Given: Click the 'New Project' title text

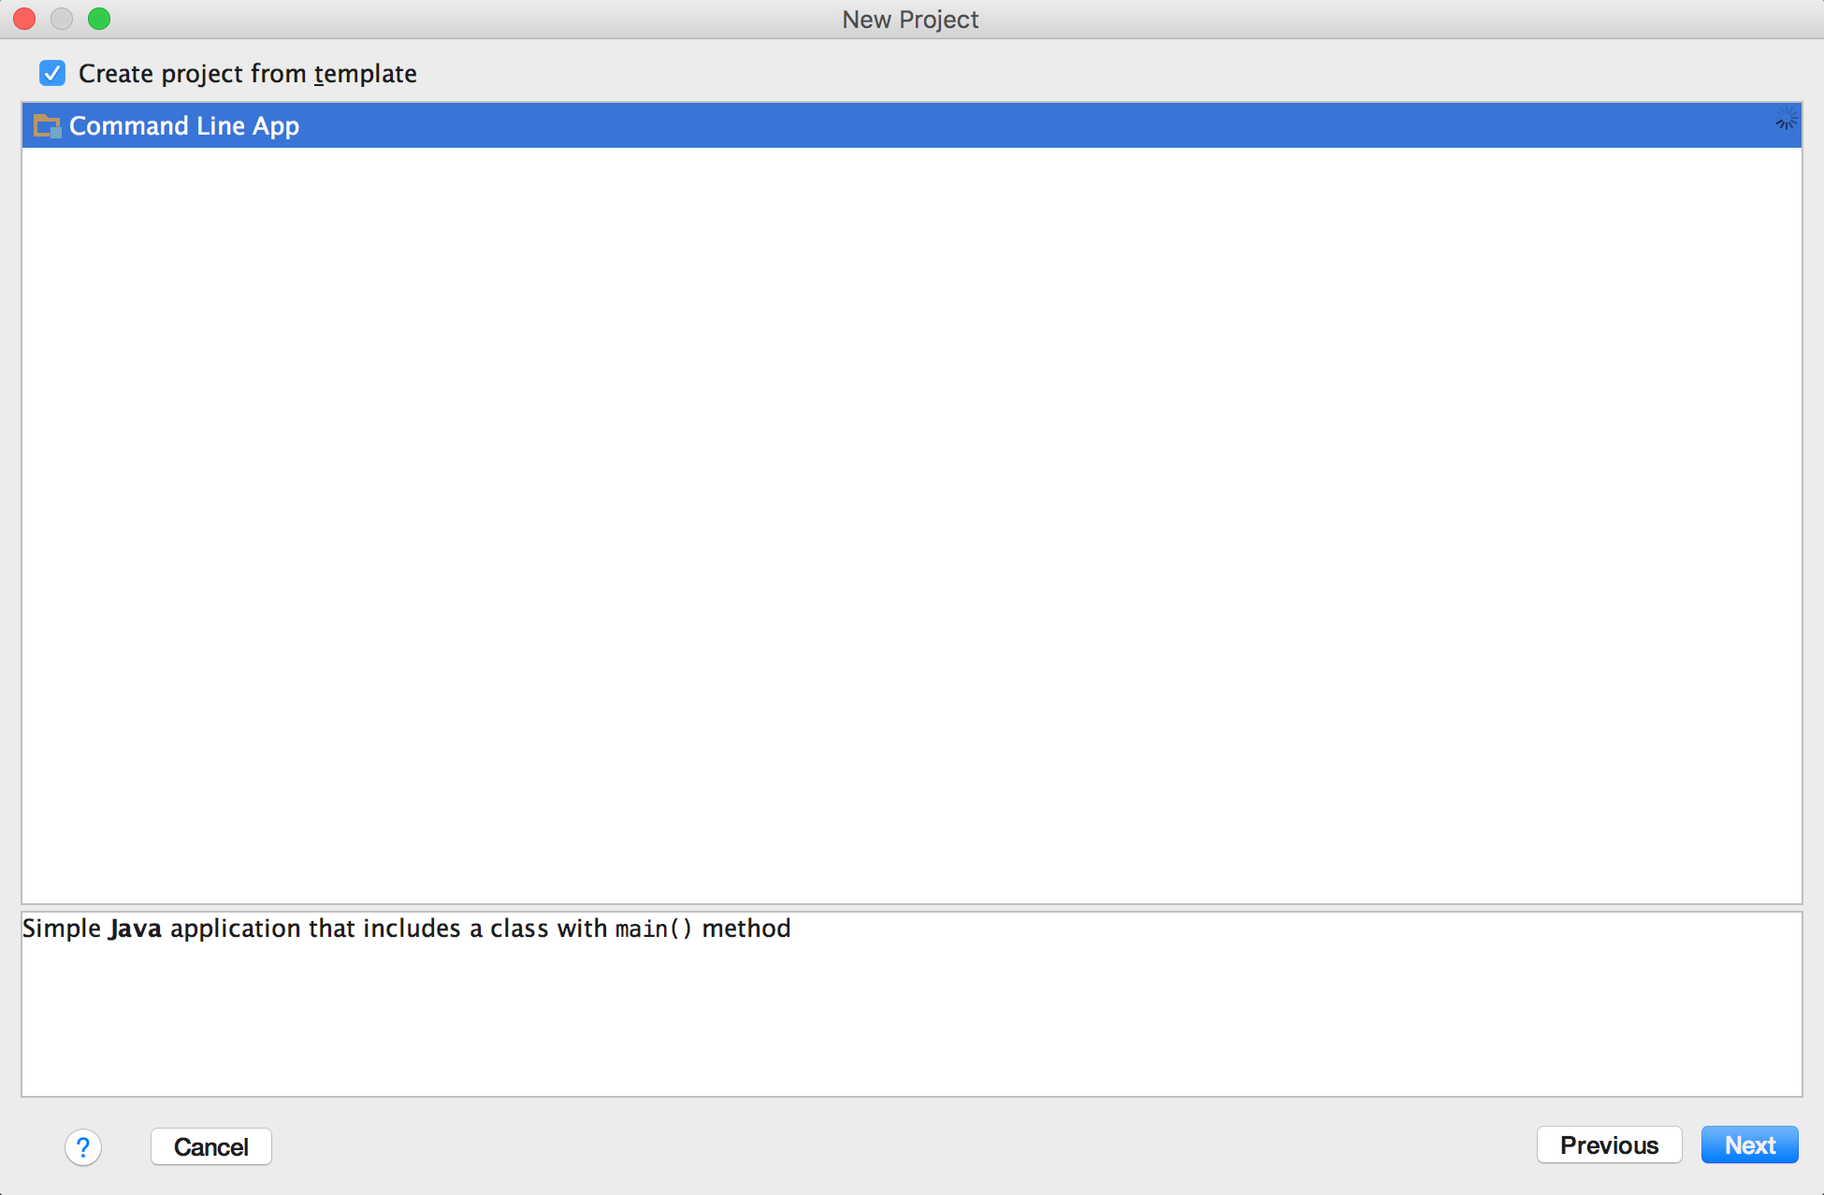Looking at the screenshot, I should click(910, 19).
